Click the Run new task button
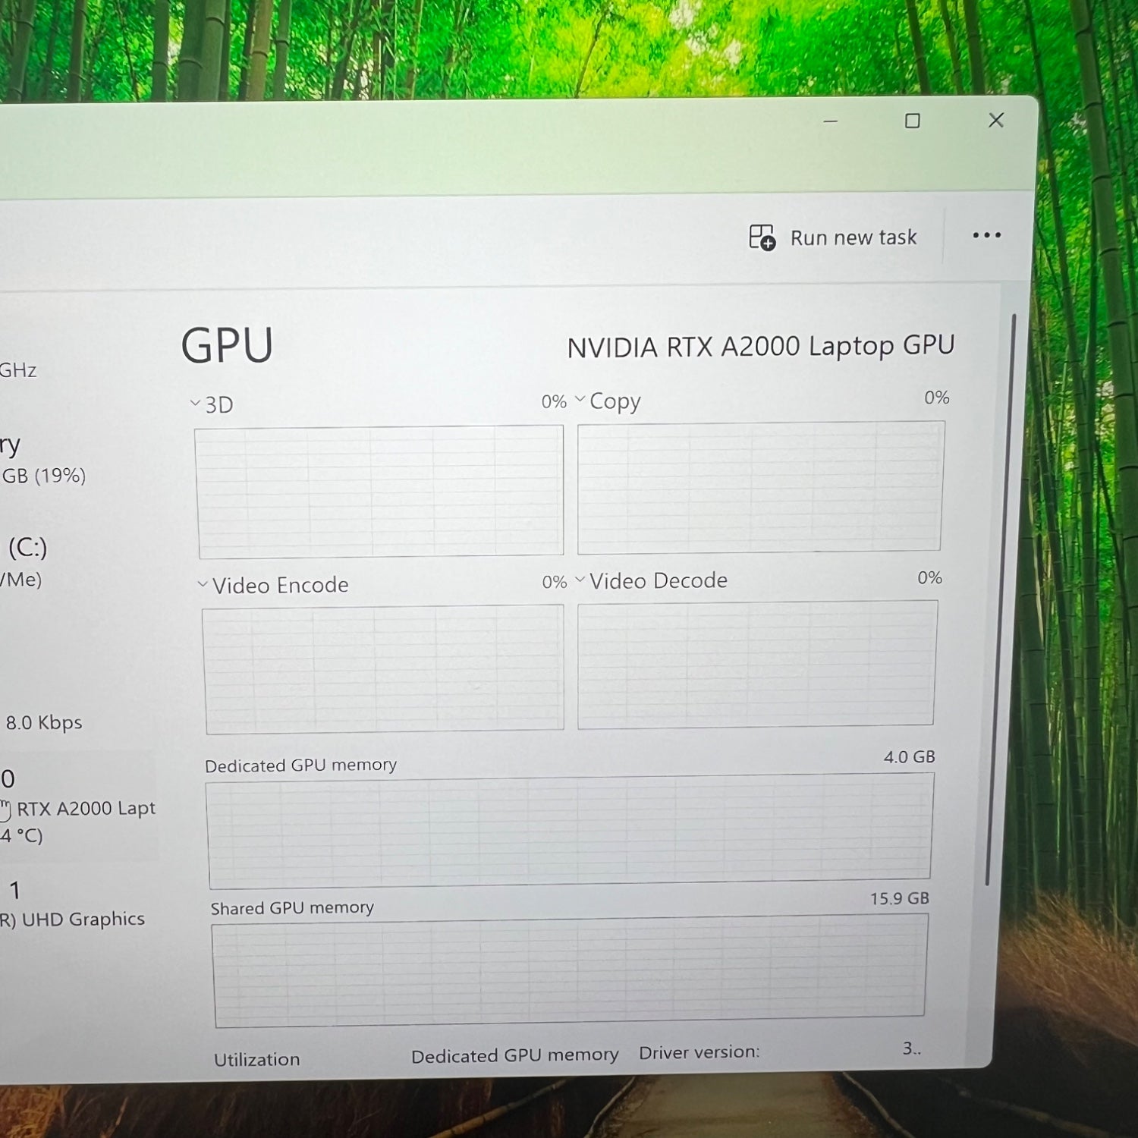 (833, 237)
